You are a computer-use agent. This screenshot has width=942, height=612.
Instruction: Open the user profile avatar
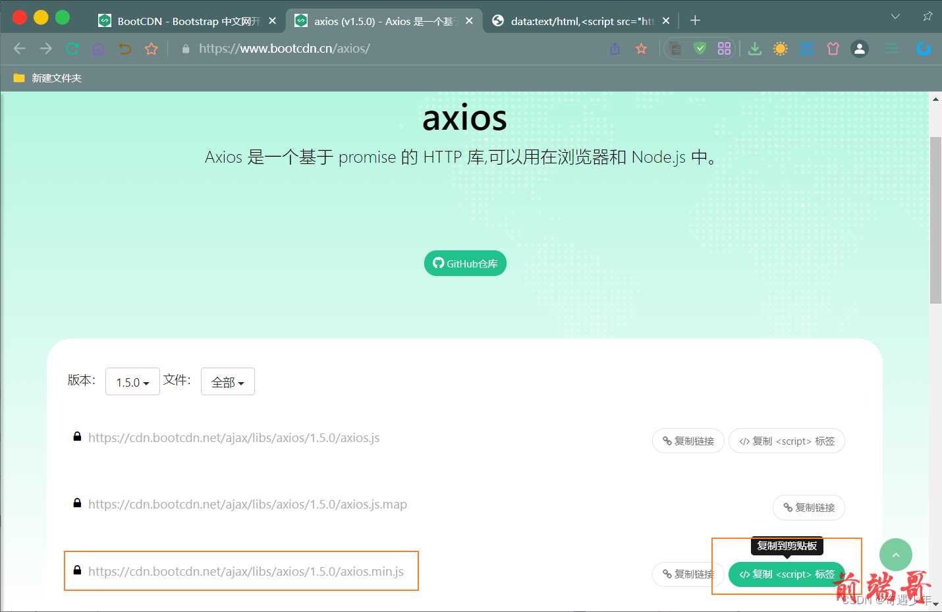click(860, 49)
